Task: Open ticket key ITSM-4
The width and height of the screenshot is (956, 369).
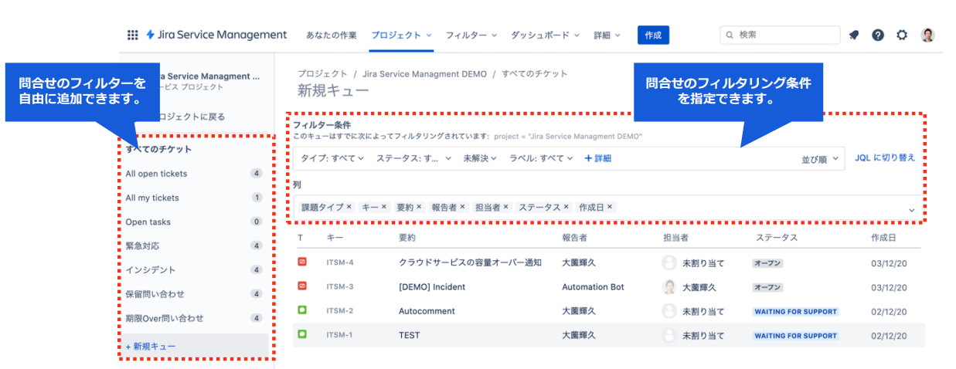Action: pos(340,262)
